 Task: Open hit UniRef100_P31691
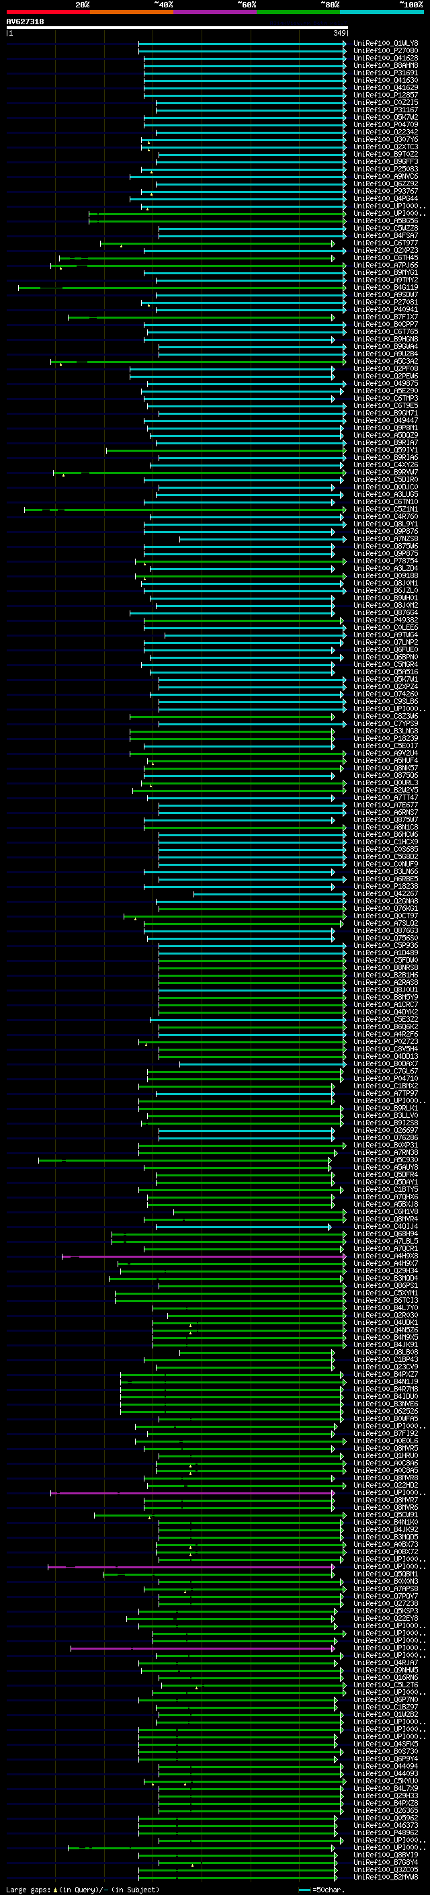(386, 73)
